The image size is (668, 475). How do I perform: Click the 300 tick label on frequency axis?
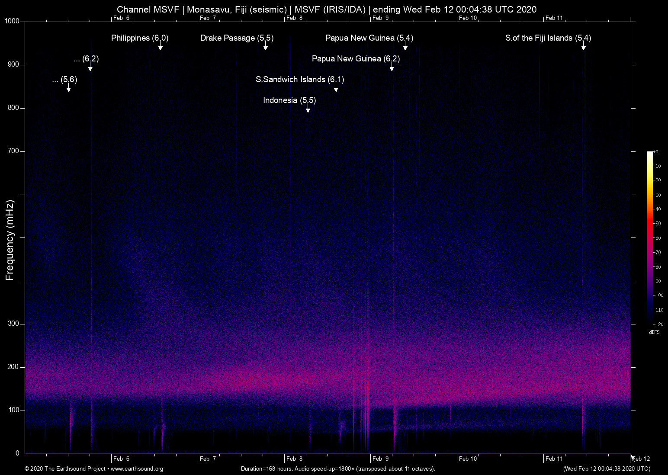tap(13, 324)
